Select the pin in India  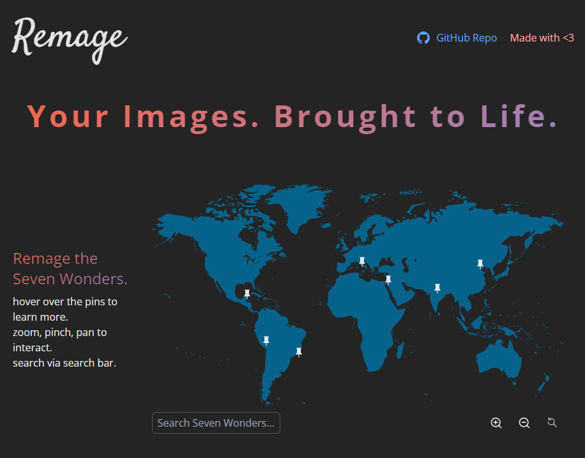pos(437,288)
